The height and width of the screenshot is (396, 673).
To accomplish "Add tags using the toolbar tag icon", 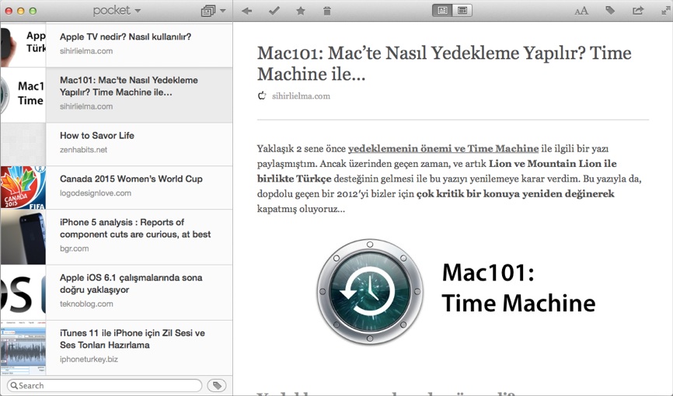I will coord(610,11).
